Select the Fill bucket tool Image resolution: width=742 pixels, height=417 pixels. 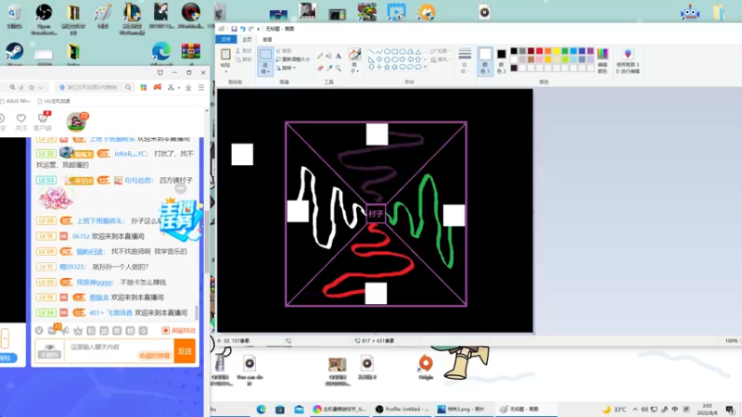tap(329, 56)
